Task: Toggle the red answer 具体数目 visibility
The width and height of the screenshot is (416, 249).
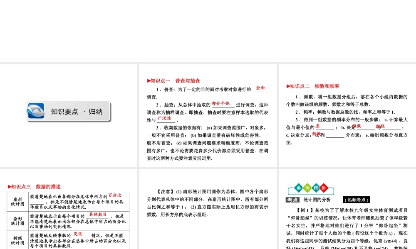Action: tap(98, 215)
